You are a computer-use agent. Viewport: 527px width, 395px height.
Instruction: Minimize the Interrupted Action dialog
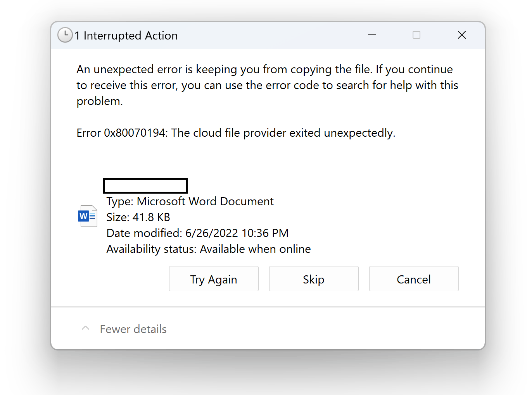pos(372,35)
